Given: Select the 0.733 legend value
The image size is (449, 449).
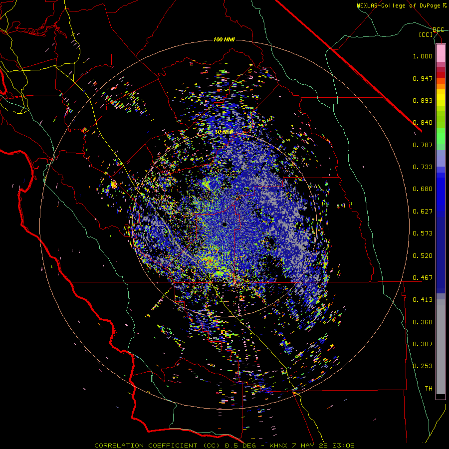Looking at the screenshot, I should coord(423,167).
